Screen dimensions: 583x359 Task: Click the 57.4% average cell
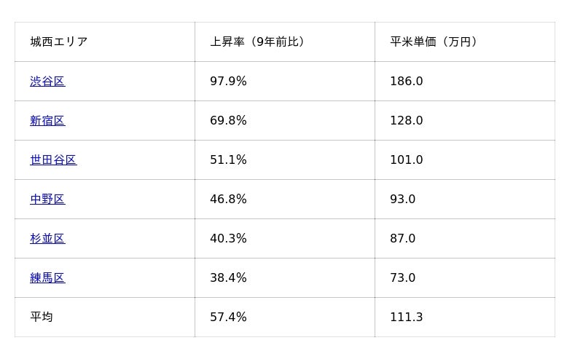pyautogui.click(x=228, y=317)
